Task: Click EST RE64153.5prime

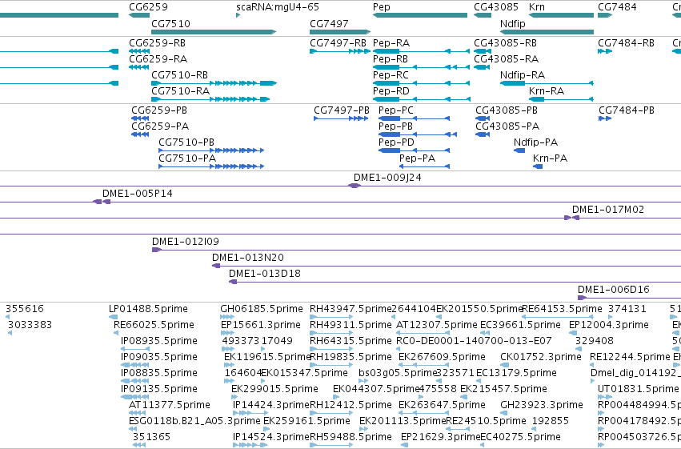Action: pyautogui.click(x=562, y=309)
